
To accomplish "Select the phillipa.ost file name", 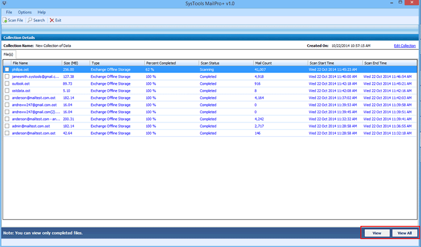I will [x=20, y=70].
